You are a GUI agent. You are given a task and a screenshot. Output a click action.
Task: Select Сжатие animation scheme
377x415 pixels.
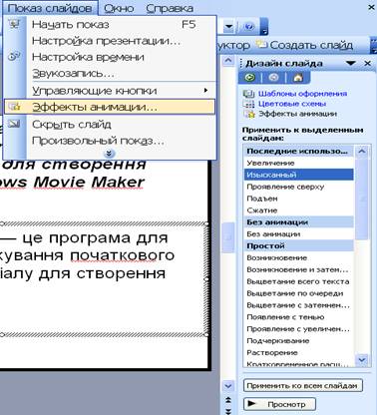click(299, 210)
